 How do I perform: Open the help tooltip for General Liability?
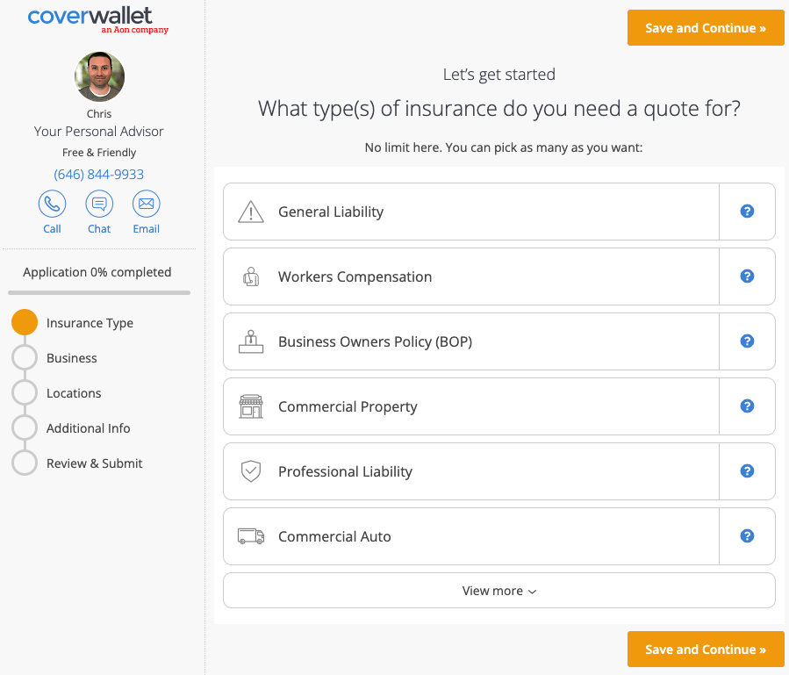coord(747,211)
